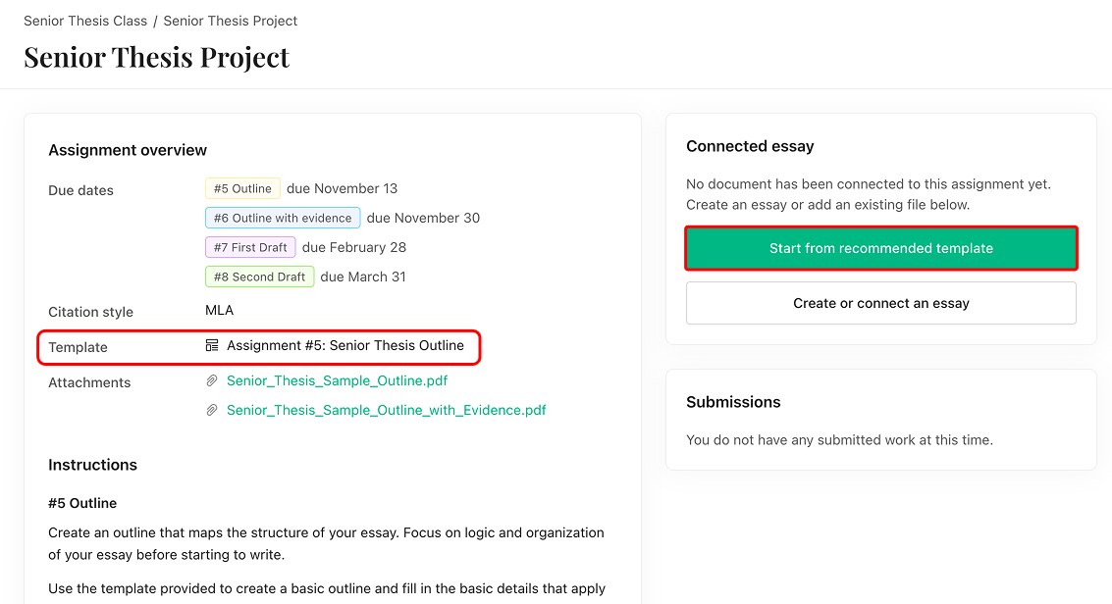Viewport: 1112px width, 604px height.
Task: Click the due February 28 text
Action: point(354,247)
